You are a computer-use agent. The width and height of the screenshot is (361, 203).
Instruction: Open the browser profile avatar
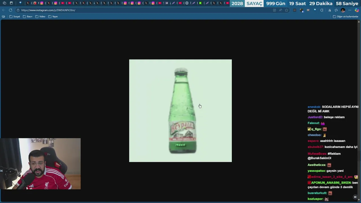click(x=343, y=10)
